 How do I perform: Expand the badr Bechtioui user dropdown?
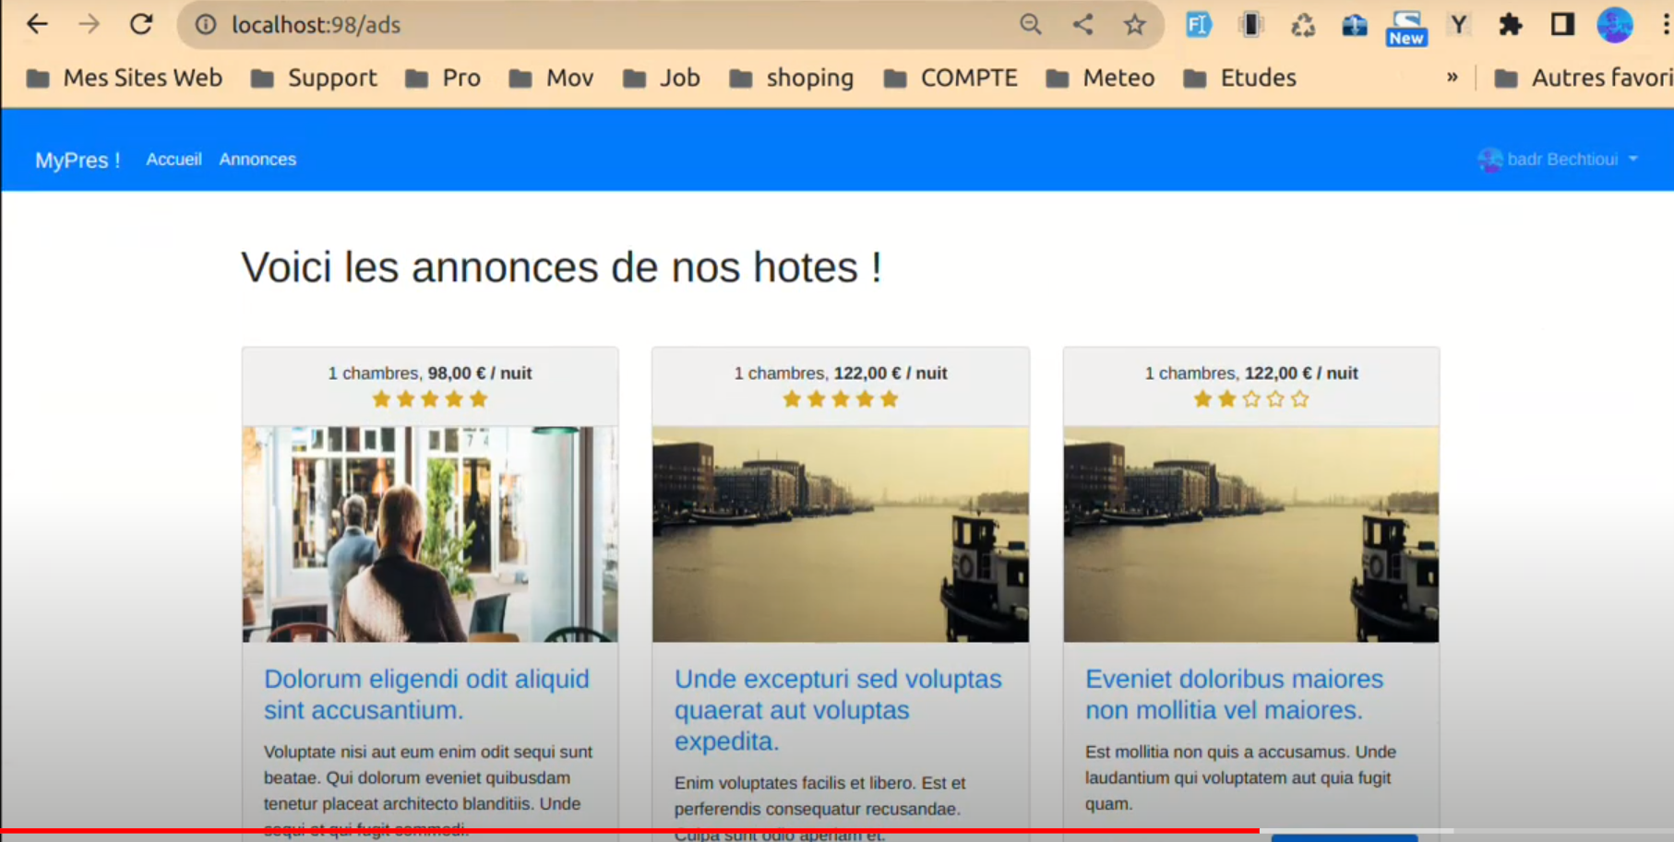click(x=1558, y=160)
